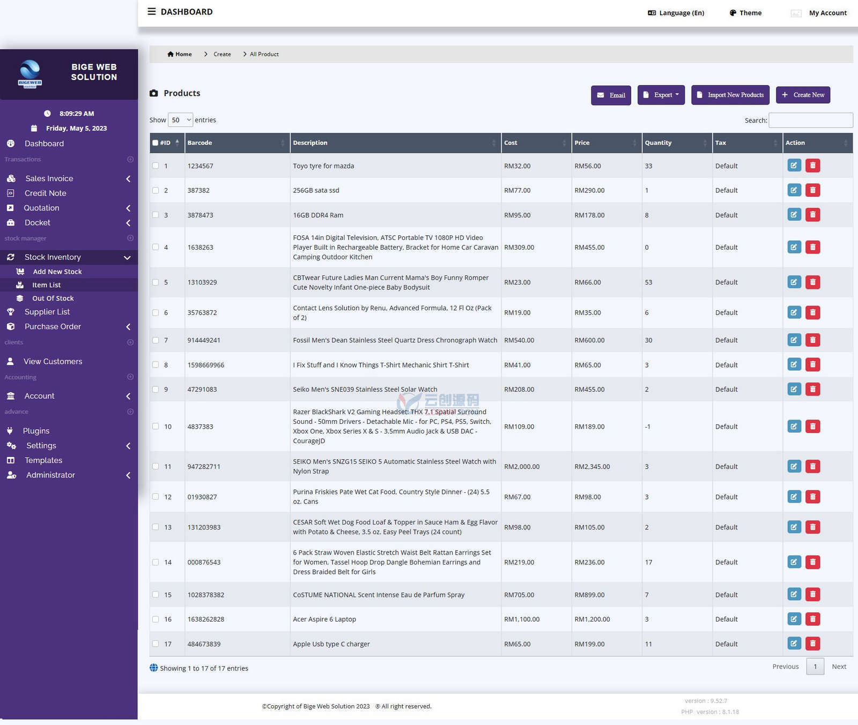The image size is (858, 725).
Task: Click the plus icon beside stock manager section
Action: pos(130,238)
